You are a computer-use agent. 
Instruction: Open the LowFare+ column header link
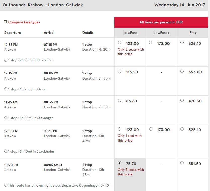[x=161, y=33]
